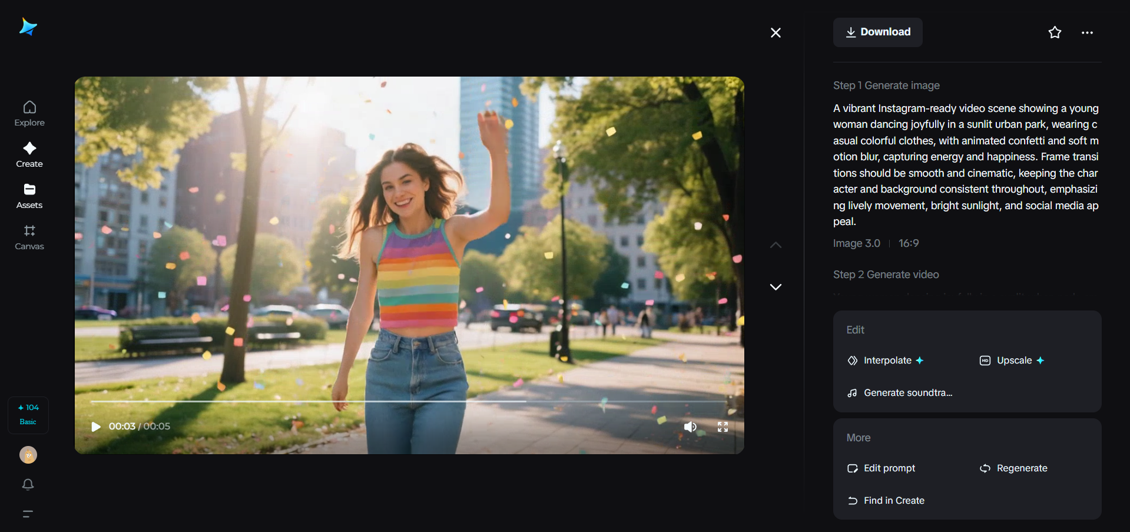Screen dimensions: 1130x532
Task: Open the Explore page
Action: 29,114
